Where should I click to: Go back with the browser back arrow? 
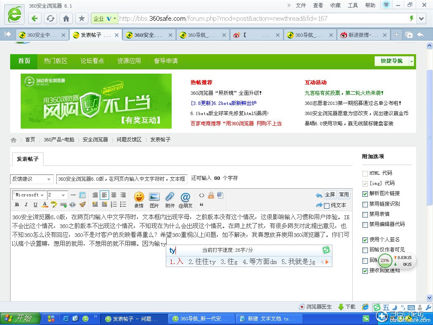click(x=35, y=19)
